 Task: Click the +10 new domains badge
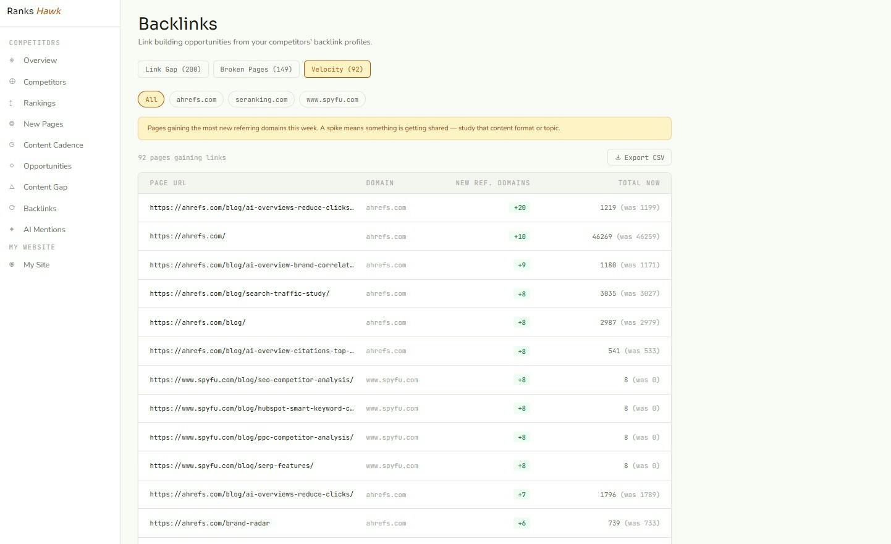coord(520,236)
